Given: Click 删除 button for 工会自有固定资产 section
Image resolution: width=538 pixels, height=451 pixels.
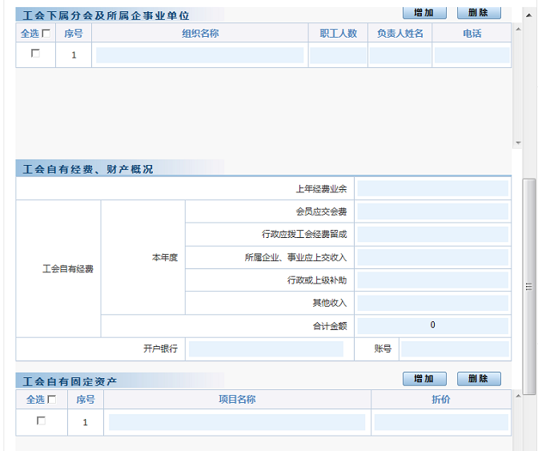Looking at the screenshot, I should point(479,379).
